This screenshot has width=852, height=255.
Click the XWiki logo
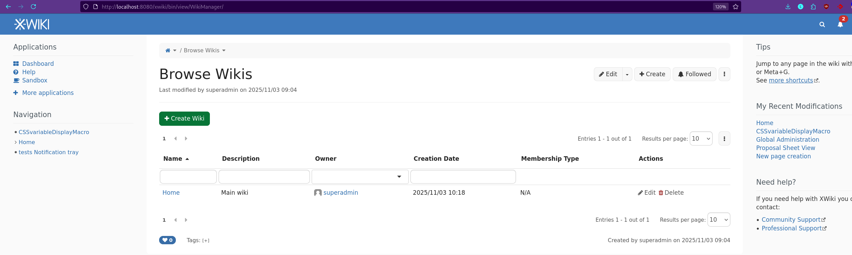pos(32,24)
